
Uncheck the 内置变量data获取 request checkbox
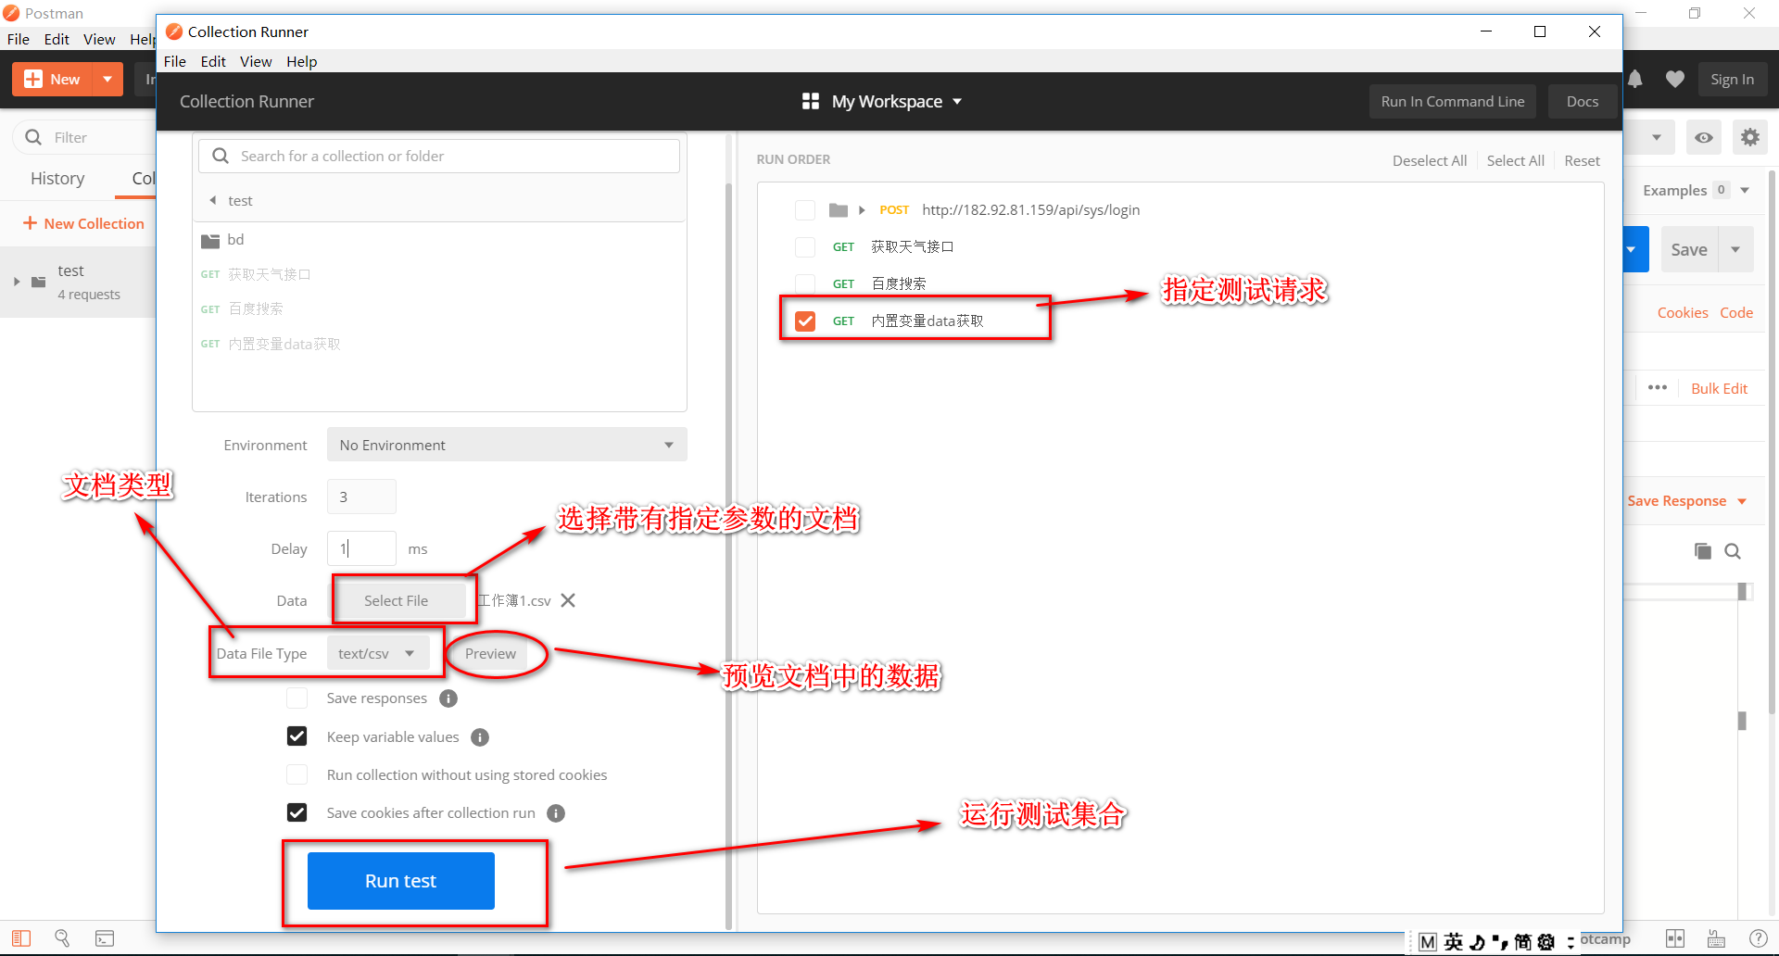[805, 321]
